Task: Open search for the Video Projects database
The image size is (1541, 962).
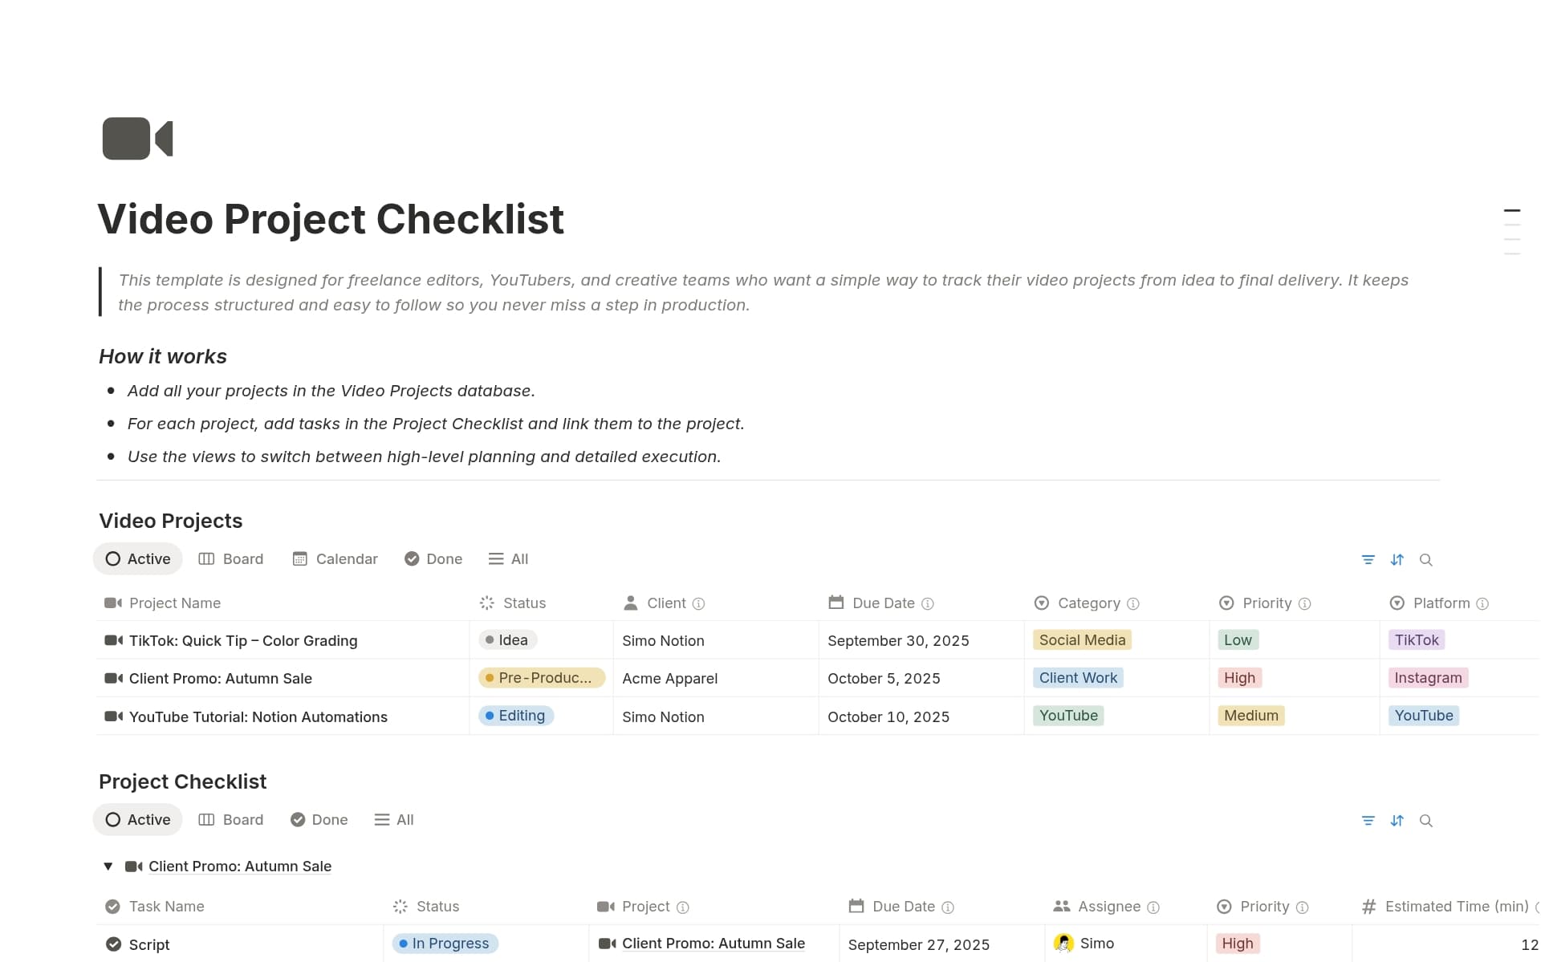Action: coord(1426,559)
